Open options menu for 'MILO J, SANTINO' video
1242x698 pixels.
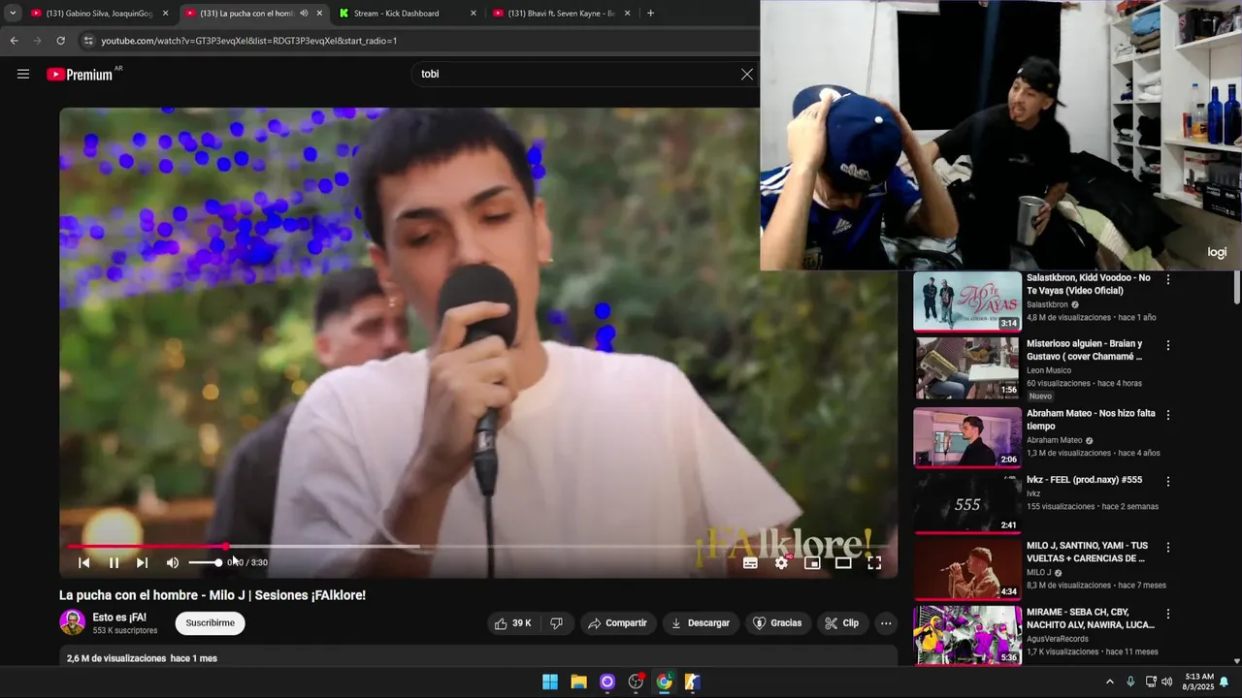[x=1168, y=547]
